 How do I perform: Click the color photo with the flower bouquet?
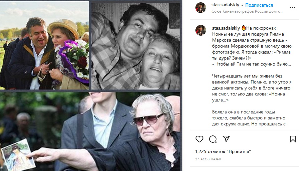[44, 45]
